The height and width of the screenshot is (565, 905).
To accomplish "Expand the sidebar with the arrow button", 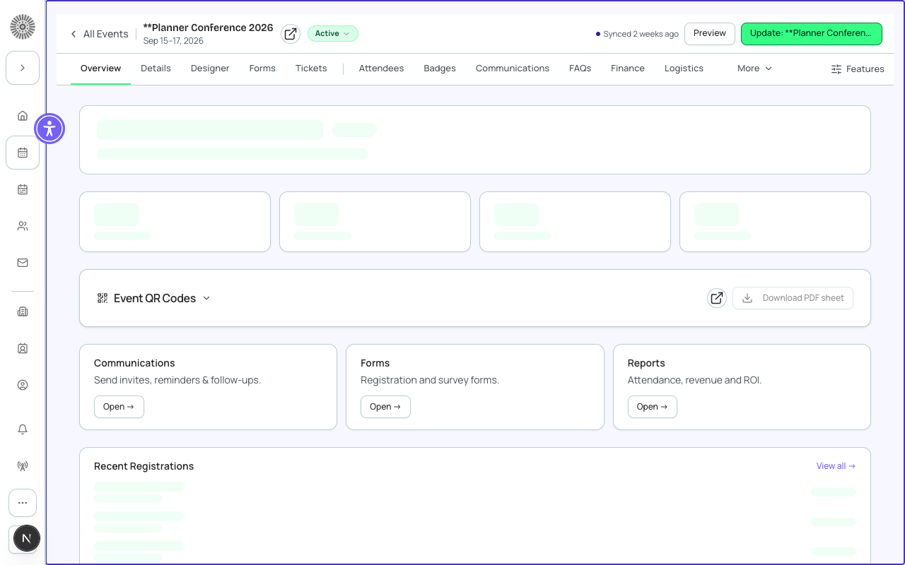I will (23, 68).
